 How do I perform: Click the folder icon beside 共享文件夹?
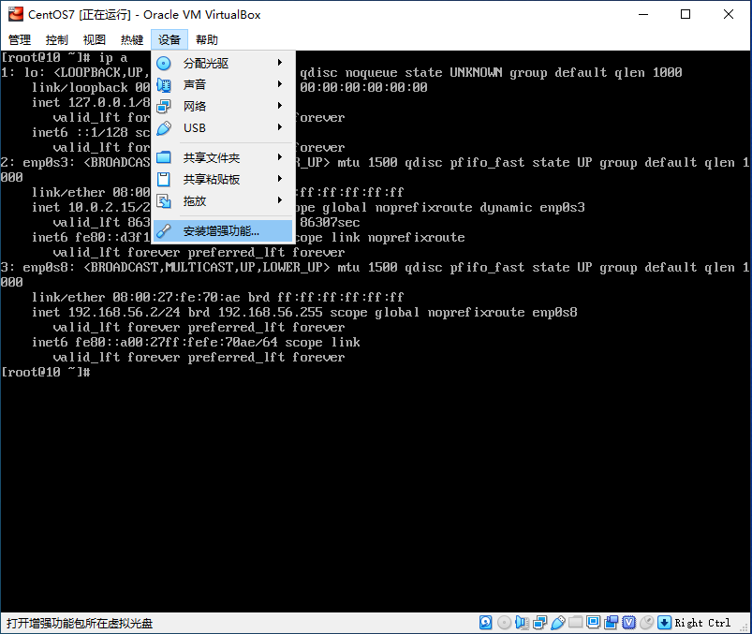pyautogui.click(x=164, y=157)
